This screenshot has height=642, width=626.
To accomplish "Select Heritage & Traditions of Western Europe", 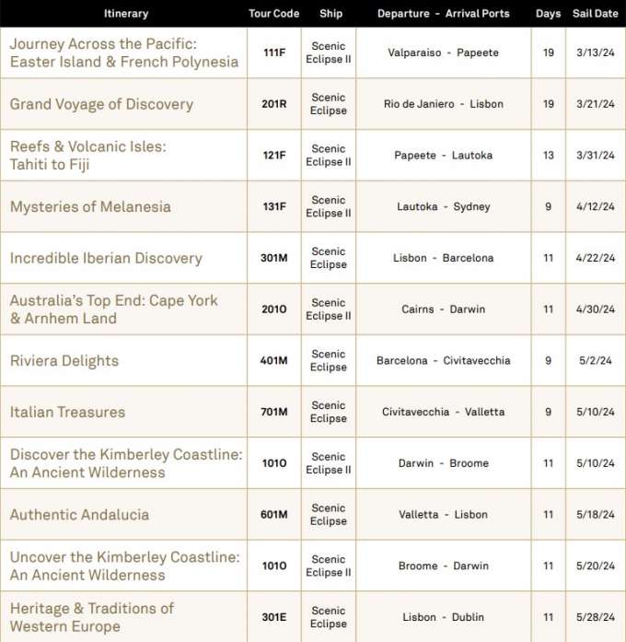I will click(x=92, y=617).
